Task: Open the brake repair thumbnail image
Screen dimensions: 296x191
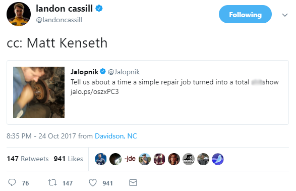Action: (39, 92)
